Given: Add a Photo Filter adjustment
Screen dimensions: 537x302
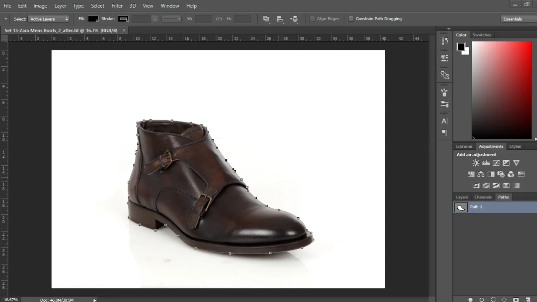Looking at the screenshot, I should pyautogui.click(x=501, y=174).
